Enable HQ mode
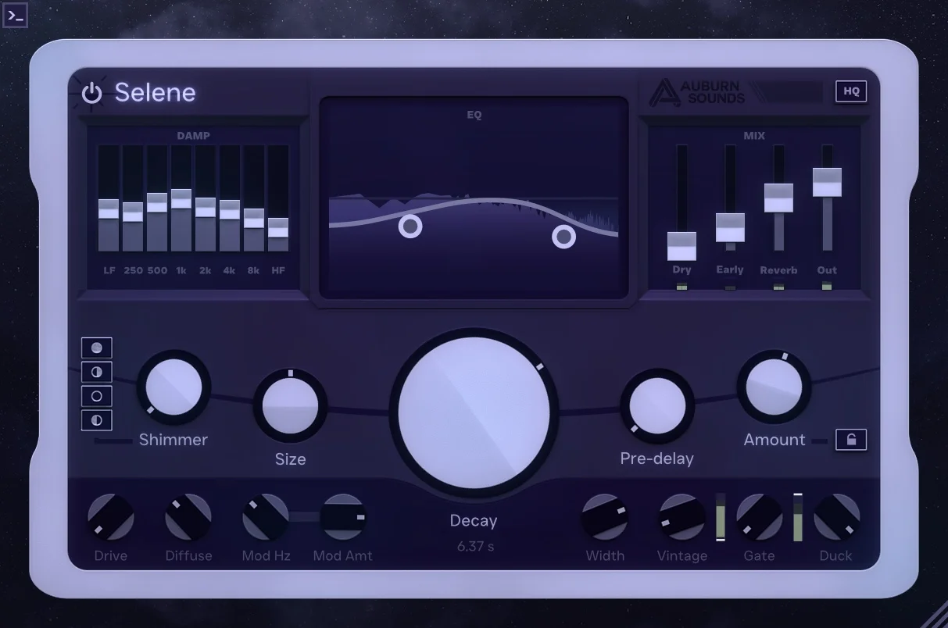This screenshot has height=628, width=948. coord(850,91)
